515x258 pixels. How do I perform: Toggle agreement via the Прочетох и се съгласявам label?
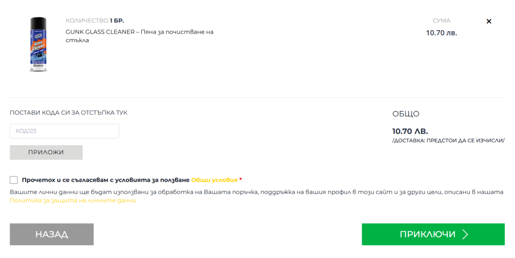(106, 180)
